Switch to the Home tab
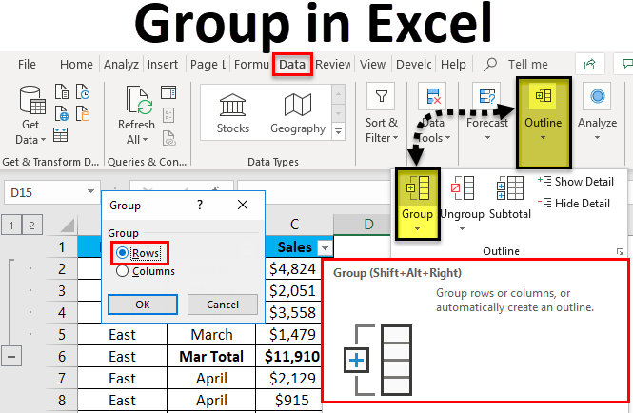This screenshot has height=413, width=633. click(x=76, y=64)
